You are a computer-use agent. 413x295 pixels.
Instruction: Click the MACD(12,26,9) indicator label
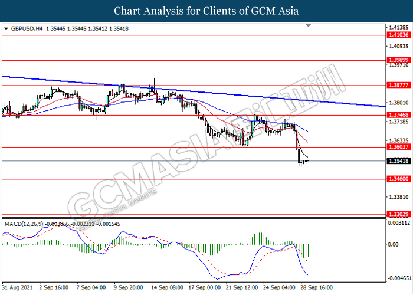tap(24, 224)
